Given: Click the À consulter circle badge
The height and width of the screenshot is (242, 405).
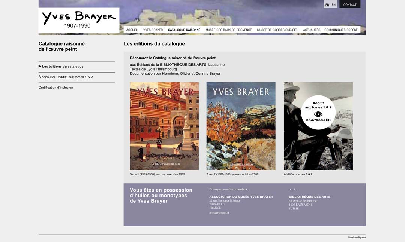Looking at the screenshot, I should (x=318, y=112).
